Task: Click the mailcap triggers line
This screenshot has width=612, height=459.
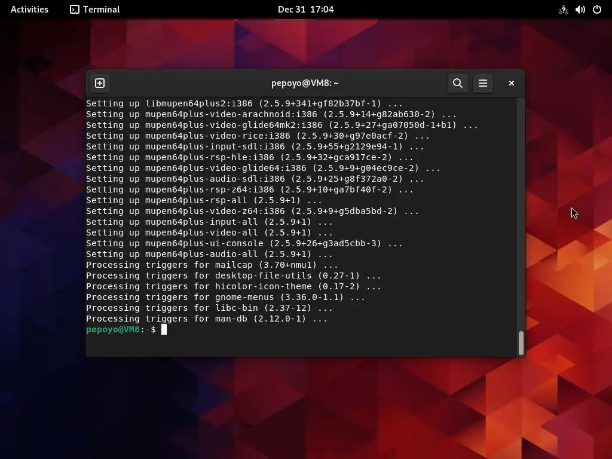Action: [x=212, y=265]
